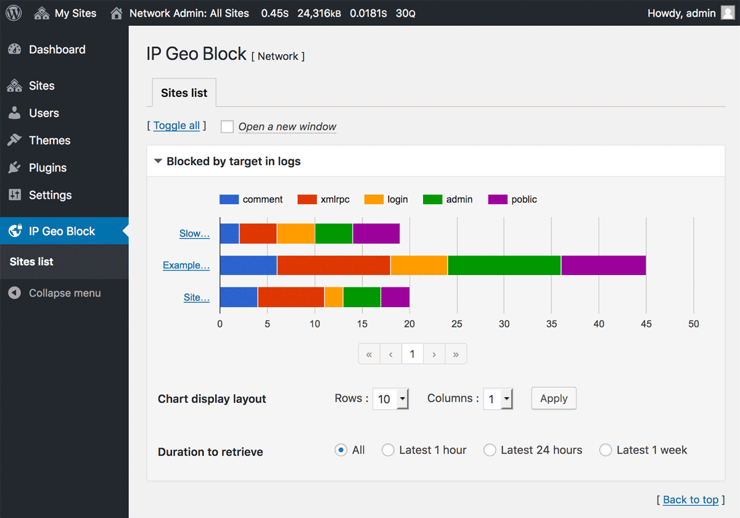The height and width of the screenshot is (518, 740).
Task: Open the Sites list tab
Action: coord(184,93)
